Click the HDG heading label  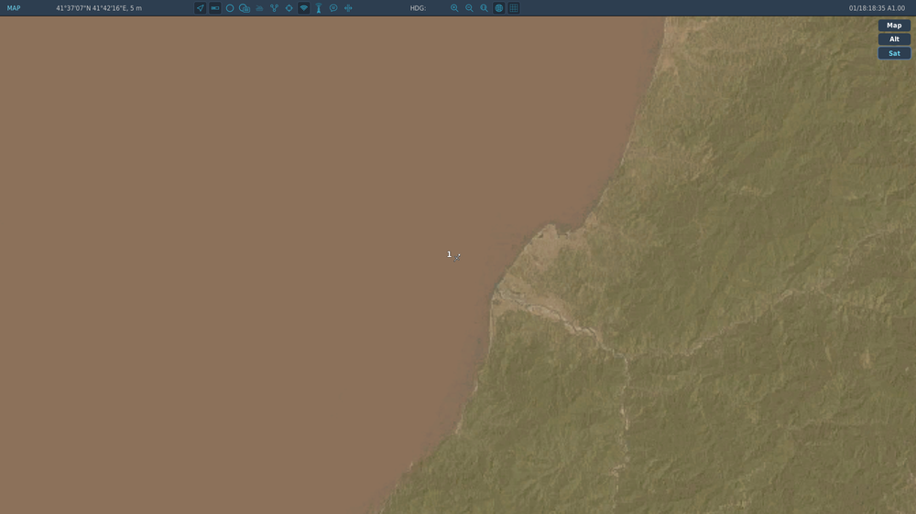[x=418, y=8]
